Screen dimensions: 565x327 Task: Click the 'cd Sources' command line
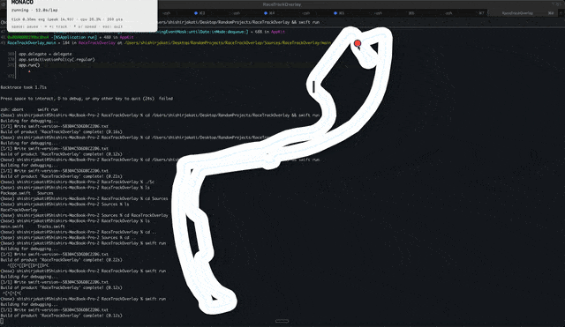[84, 198]
